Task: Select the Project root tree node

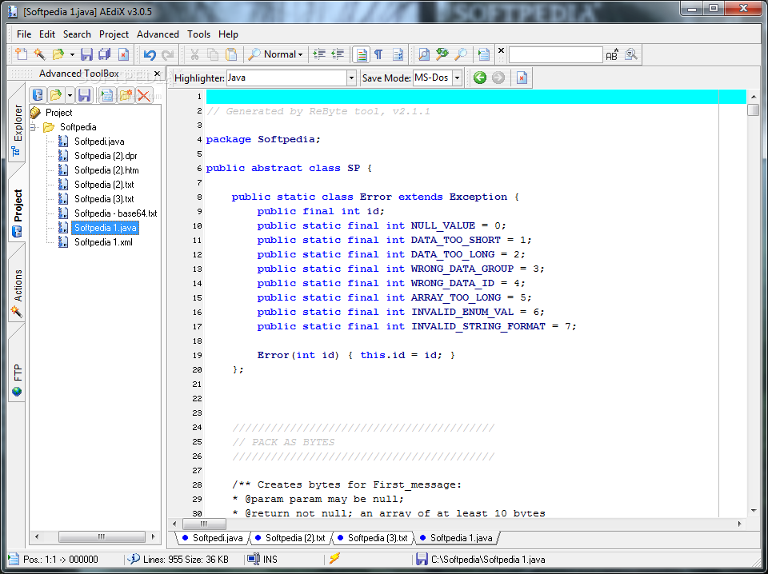Action: [x=58, y=113]
